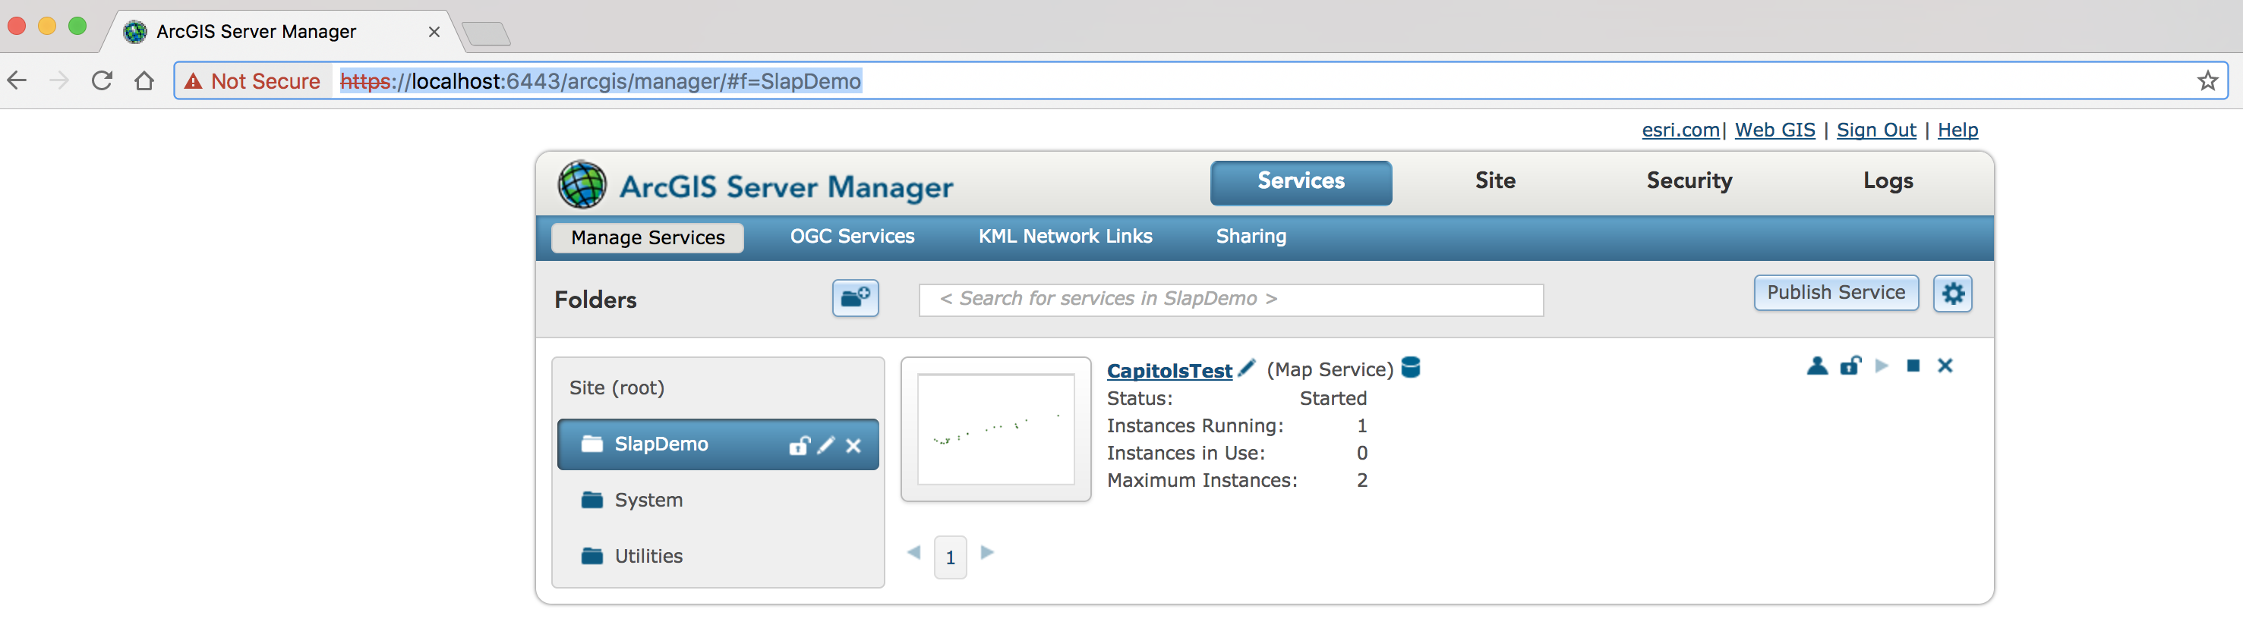Open the service settings gear icon
Screen dimensions: 2243x631
point(1952,294)
